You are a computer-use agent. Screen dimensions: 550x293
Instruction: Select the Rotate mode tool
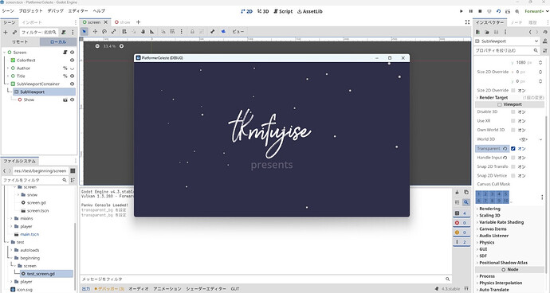pyautogui.click(x=104, y=32)
